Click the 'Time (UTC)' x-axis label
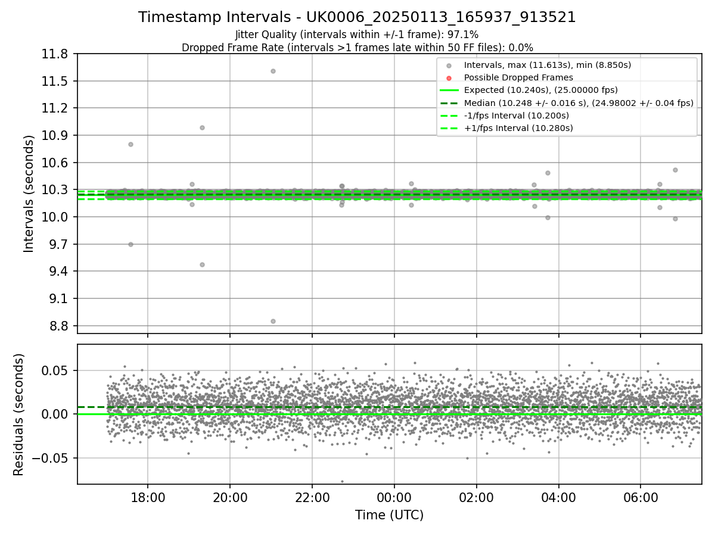The image size is (715, 536). pyautogui.click(x=389, y=515)
